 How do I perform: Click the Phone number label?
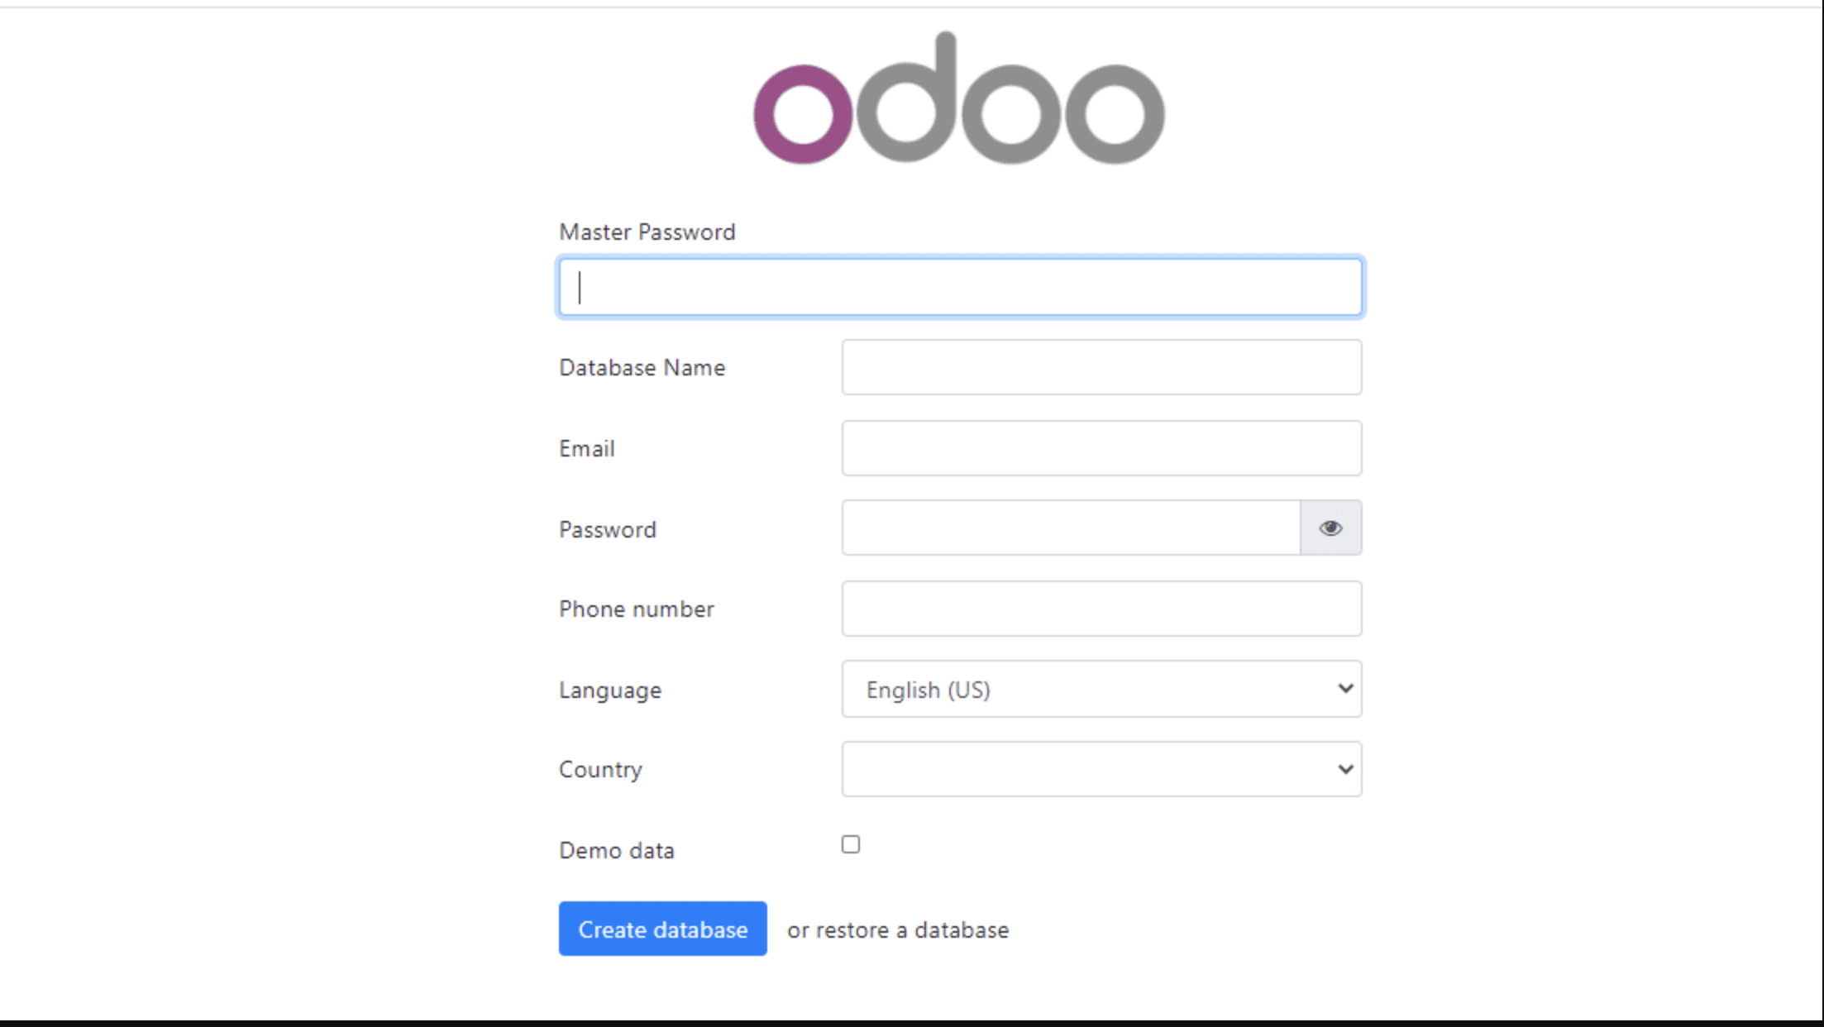[x=636, y=609]
